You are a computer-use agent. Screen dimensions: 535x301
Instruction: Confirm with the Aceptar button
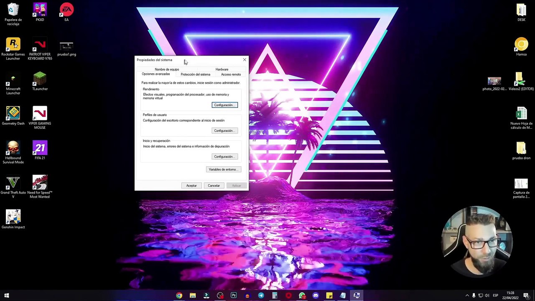point(191,186)
